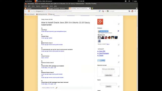Click the page vertical scrollbar
Viewport: 162px width, 91px height.
click(137, 53)
